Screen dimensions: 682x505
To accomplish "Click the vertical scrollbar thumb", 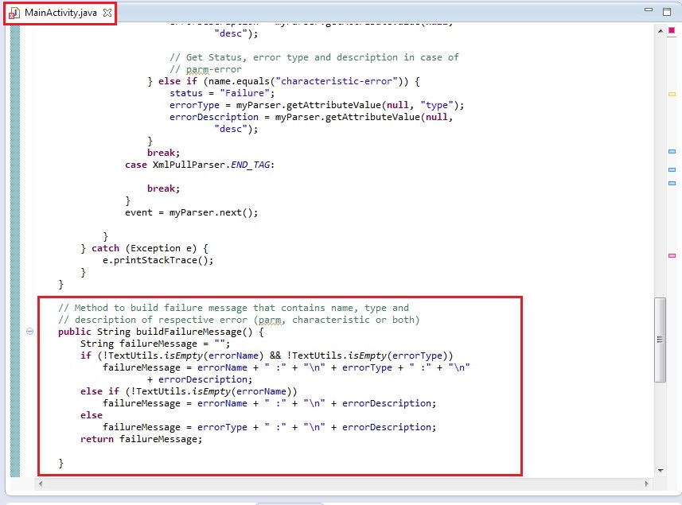I will click(660, 339).
